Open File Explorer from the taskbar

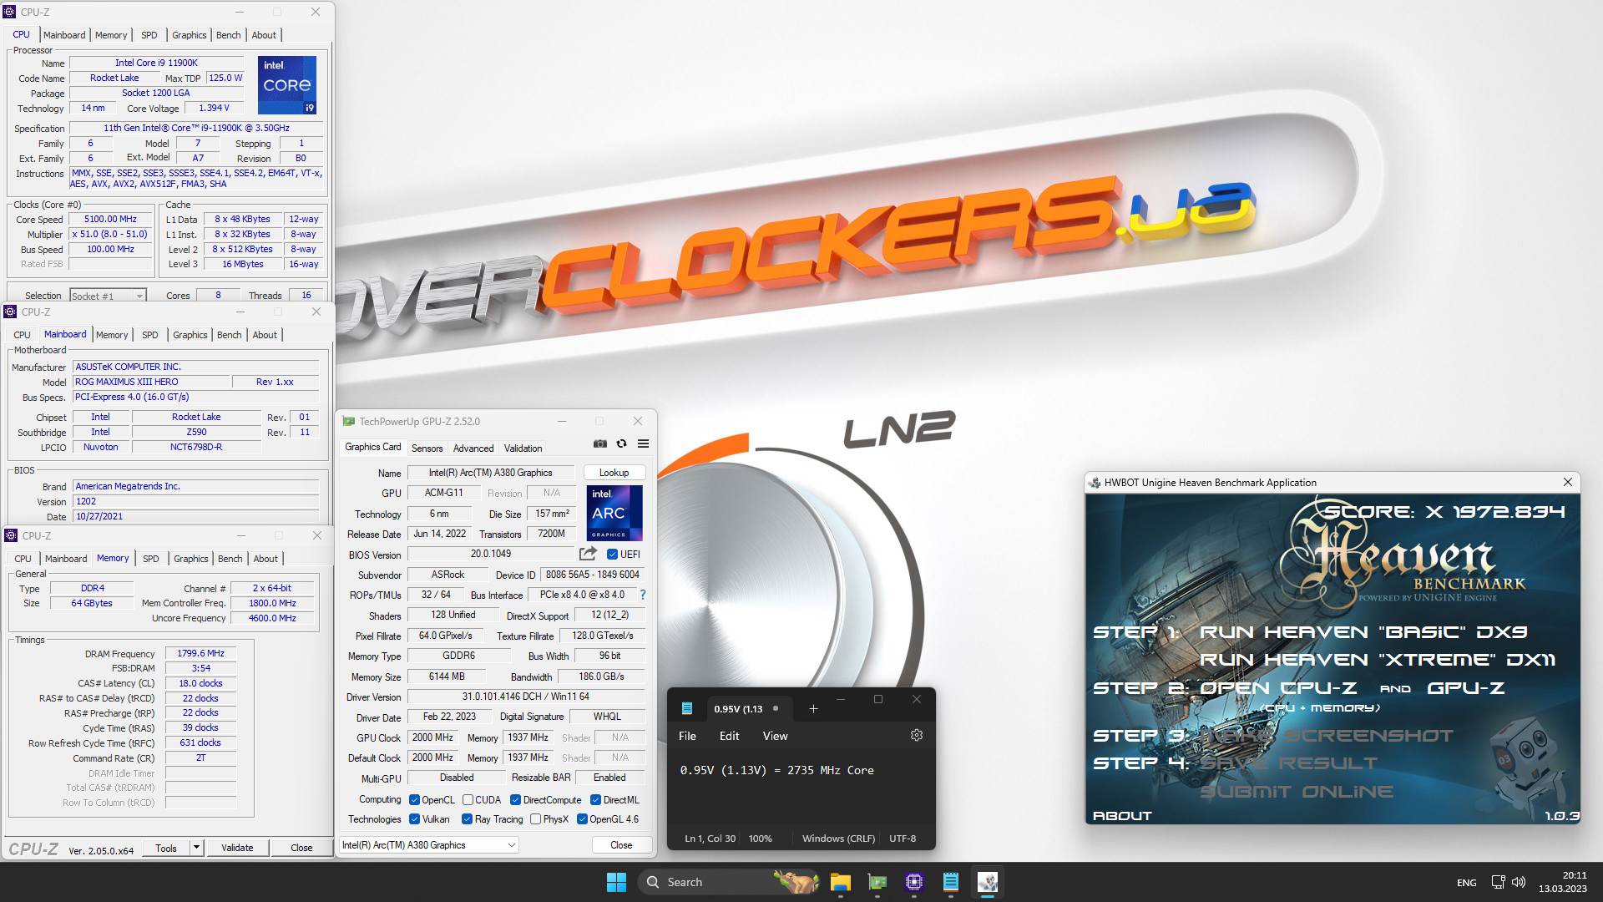point(840,882)
